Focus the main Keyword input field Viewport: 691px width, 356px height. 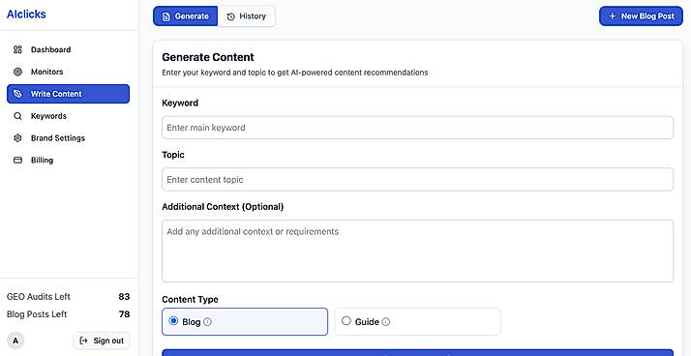417,128
